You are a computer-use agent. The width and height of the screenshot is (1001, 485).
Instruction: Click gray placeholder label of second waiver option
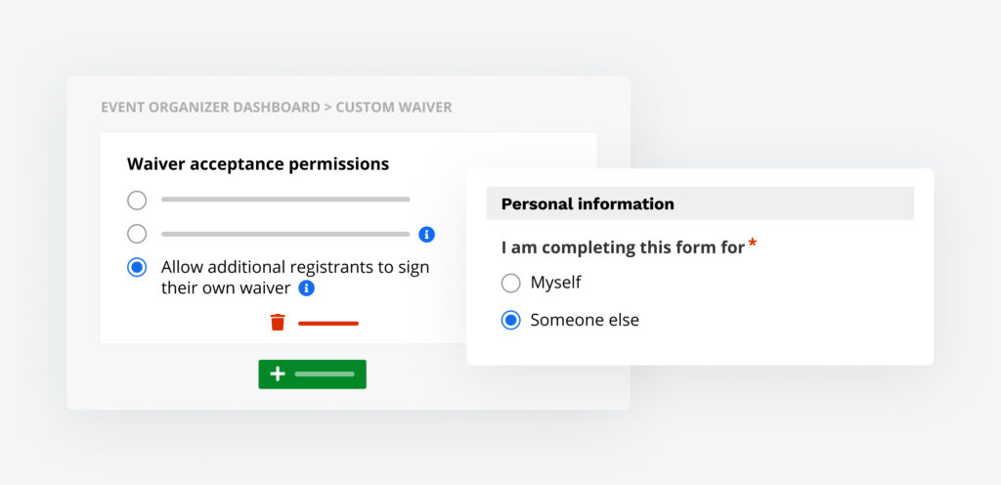(285, 235)
